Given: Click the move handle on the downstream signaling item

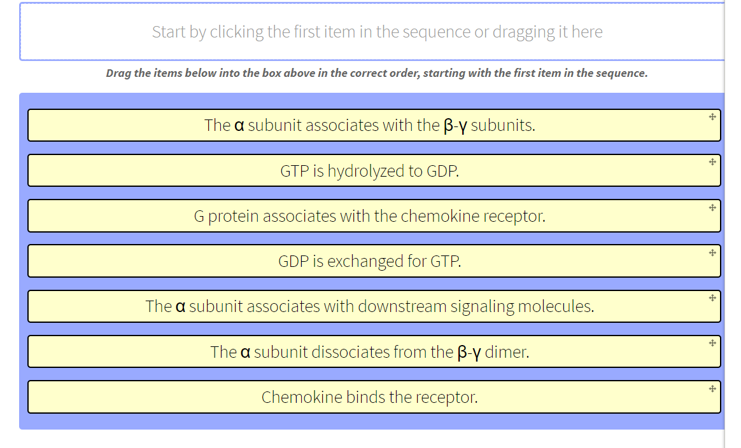Looking at the screenshot, I should pos(712,297).
